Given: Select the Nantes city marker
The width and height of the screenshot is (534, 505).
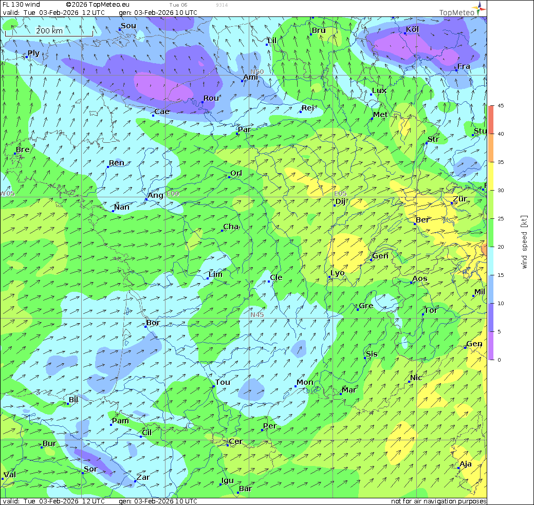Looking at the screenshot, I should pos(113,211).
